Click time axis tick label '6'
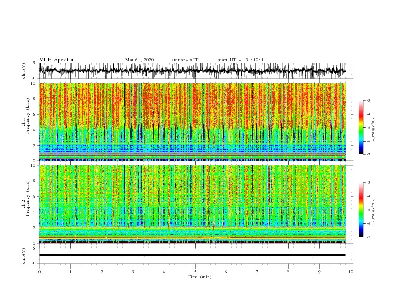 pos(226,272)
